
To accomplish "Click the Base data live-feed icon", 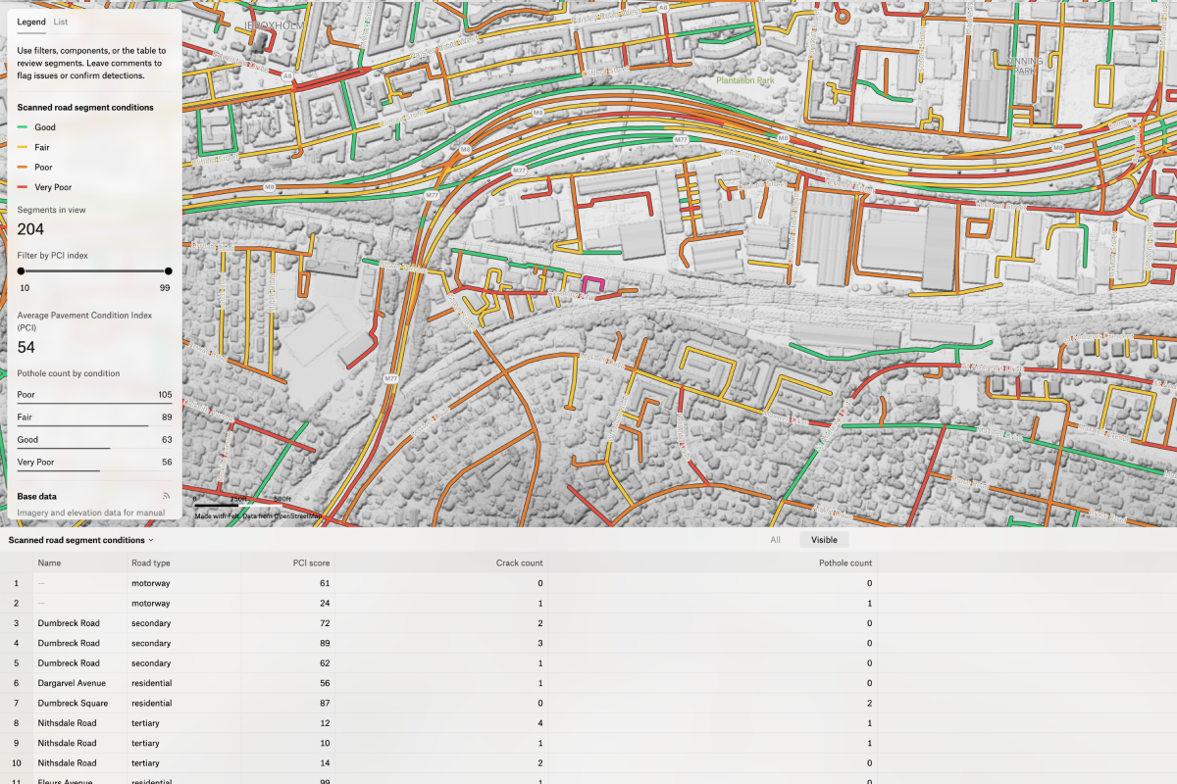I will [x=166, y=495].
